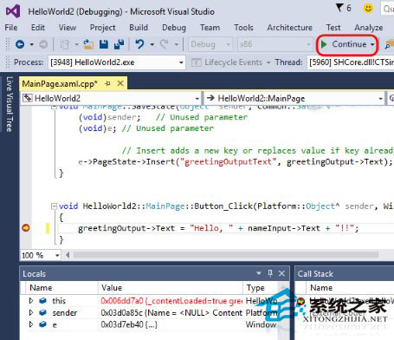394x340 pixels.
Task: Click the grayed Redo icon
Action: pos(165,44)
